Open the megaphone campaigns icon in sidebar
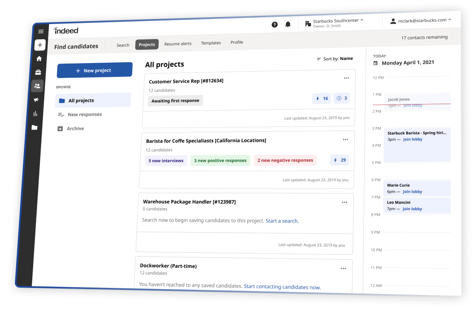 [x=36, y=100]
